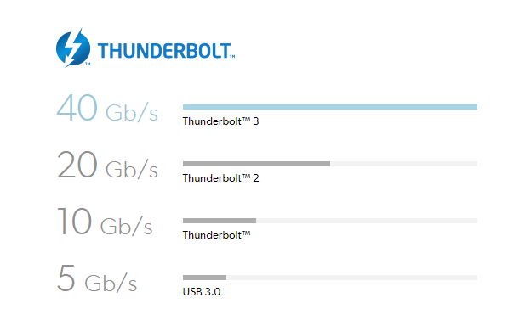The height and width of the screenshot is (309, 531).
Task: Click the Thunderbolt™ 3 caption
Action: tap(220, 121)
